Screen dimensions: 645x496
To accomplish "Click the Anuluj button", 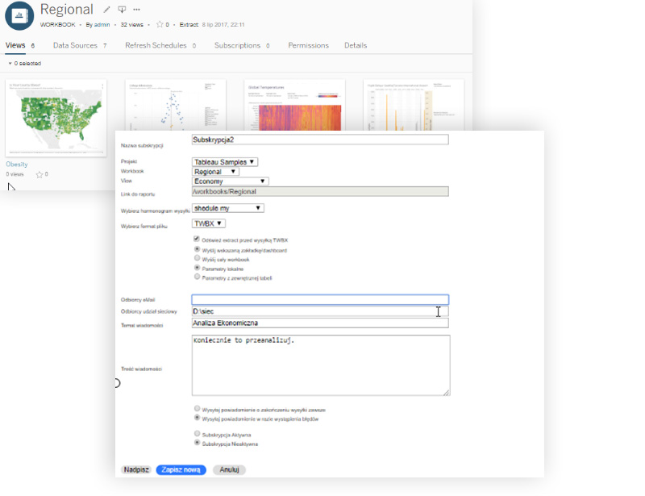I will pyautogui.click(x=229, y=469).
